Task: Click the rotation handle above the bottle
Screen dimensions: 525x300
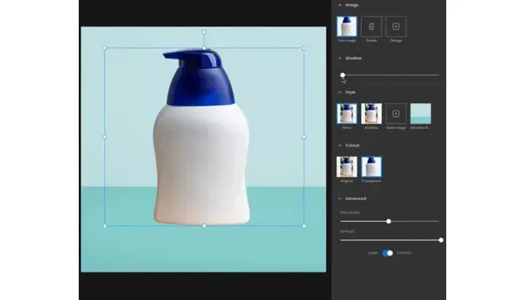Action: pyautogui.click(x=204, y=32)
